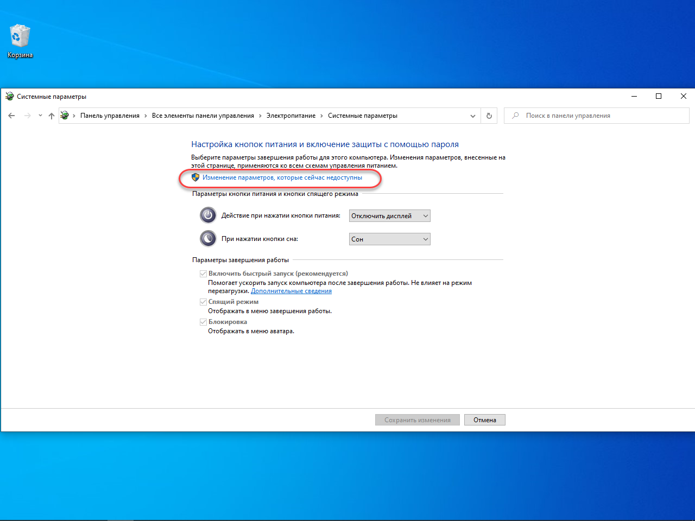Close the Системные параметры window
Viewport: 695px width, 521px height.
(684, 97)
